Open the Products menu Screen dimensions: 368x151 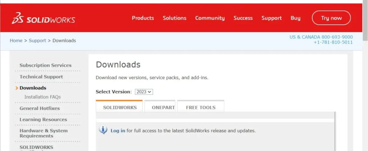click(143, 18)
